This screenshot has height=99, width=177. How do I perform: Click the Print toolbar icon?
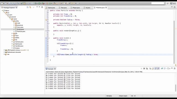click(x=15, y=3)
